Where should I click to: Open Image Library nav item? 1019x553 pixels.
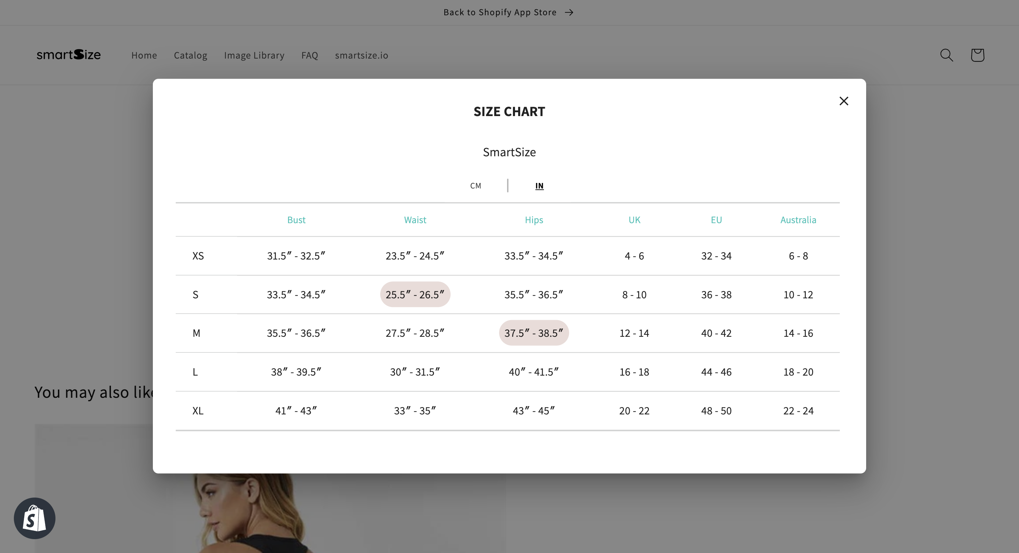click(254, 55)
